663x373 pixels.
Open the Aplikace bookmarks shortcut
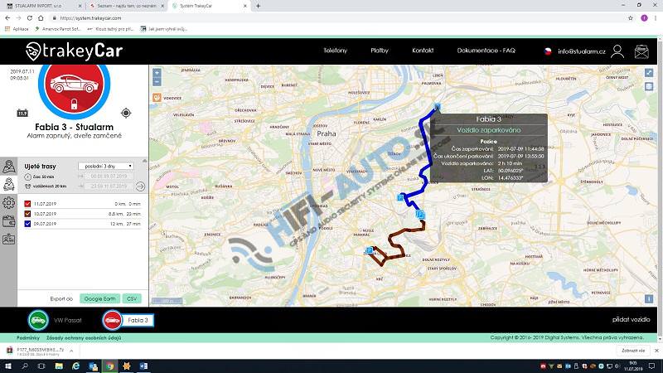click(x=17, y=29)
